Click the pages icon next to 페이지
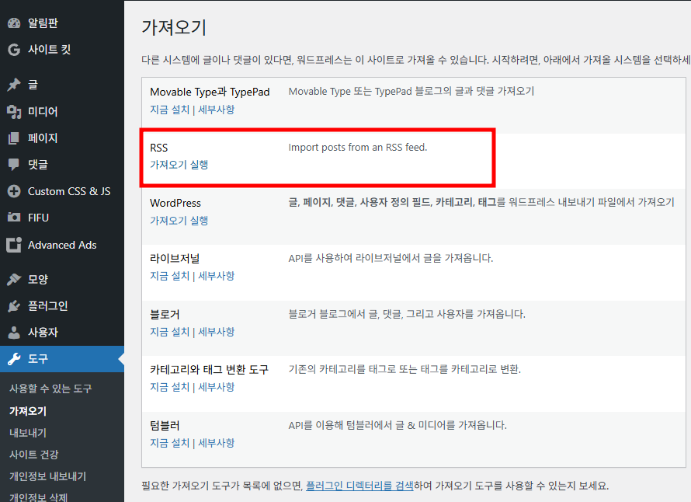Screen dimensions: 691x502 (14, 138)
